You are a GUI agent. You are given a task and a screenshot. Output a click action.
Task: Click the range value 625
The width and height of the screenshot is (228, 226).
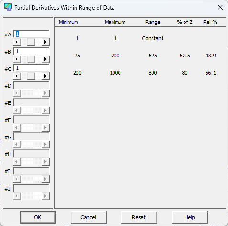coord(152,56)
